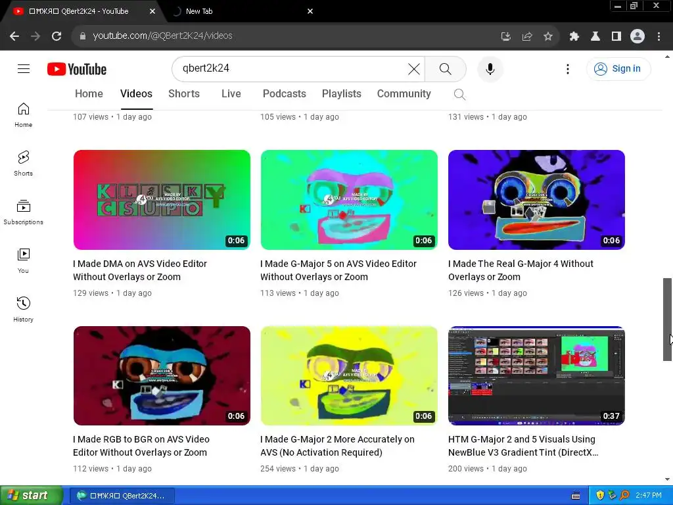
Task: Open the yellow G-Major 2 video thumbnail
Action: pyautogui.click(x=349, y=375)
